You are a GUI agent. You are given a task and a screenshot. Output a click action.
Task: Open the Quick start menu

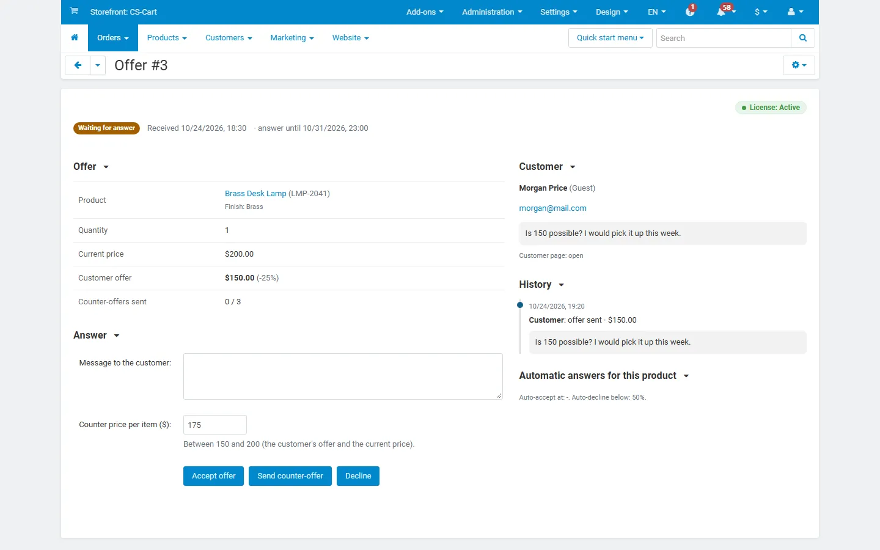[610, 38]
